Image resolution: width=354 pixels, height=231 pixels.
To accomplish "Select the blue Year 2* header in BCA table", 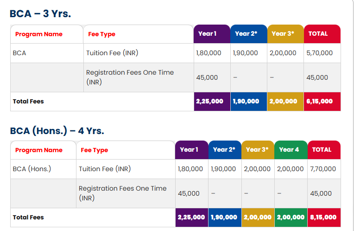I will pyautogui.click(x=249, y=34).
